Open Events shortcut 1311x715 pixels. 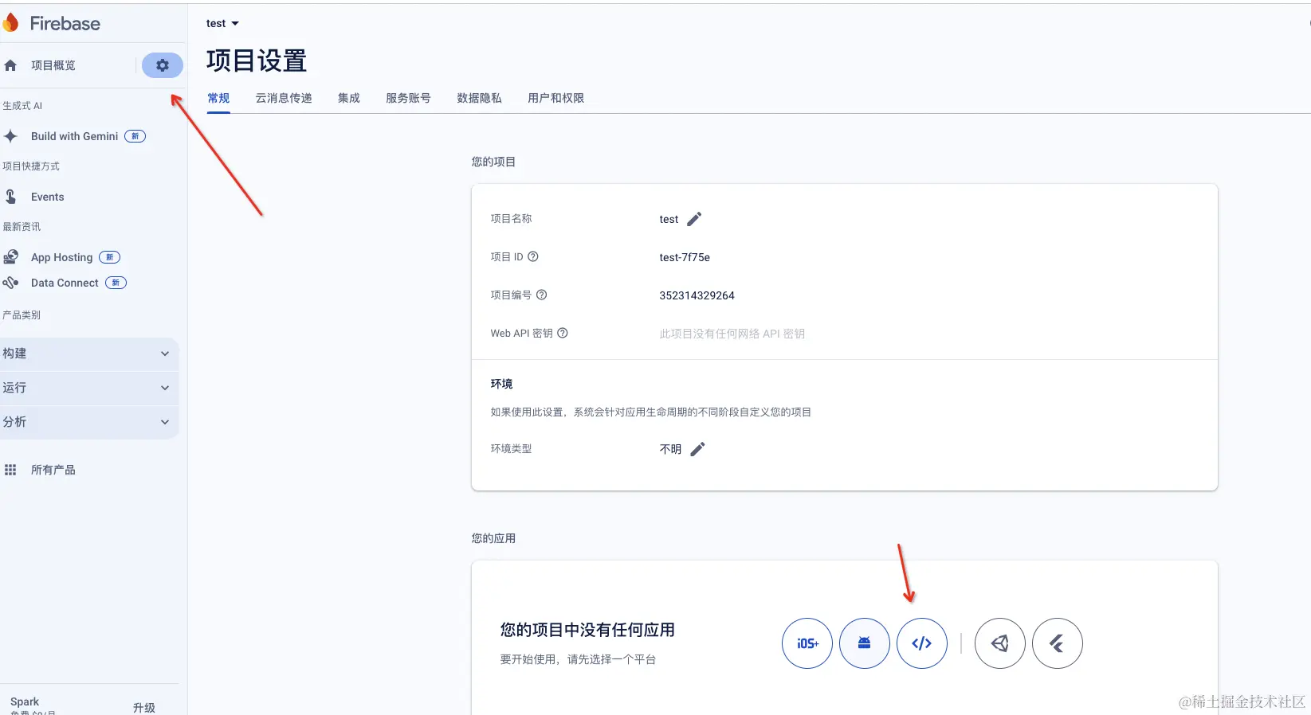[x=48, y=197]
